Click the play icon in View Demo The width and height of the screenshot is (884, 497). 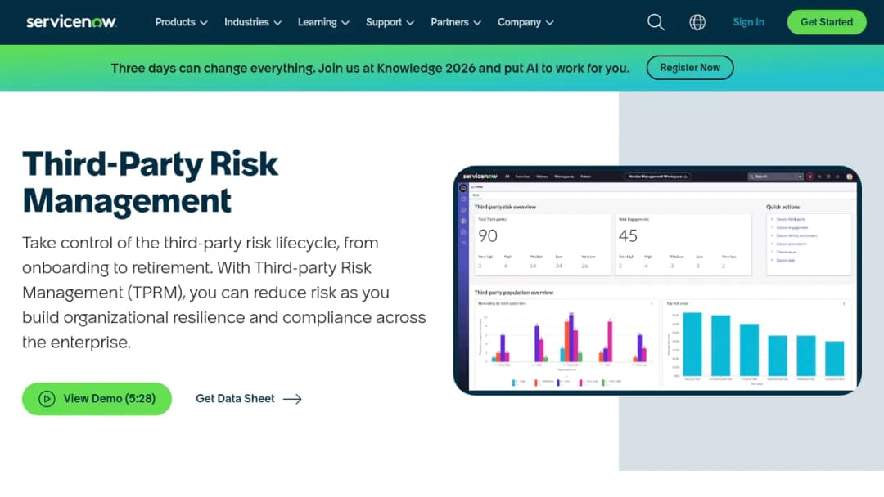(x=47, y=399)
